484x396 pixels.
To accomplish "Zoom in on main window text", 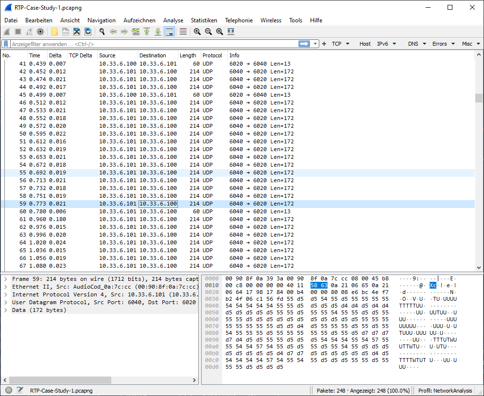I will (197, 32).
